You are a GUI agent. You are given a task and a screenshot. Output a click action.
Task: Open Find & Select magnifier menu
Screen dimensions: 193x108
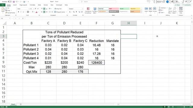tap(174, 10)
